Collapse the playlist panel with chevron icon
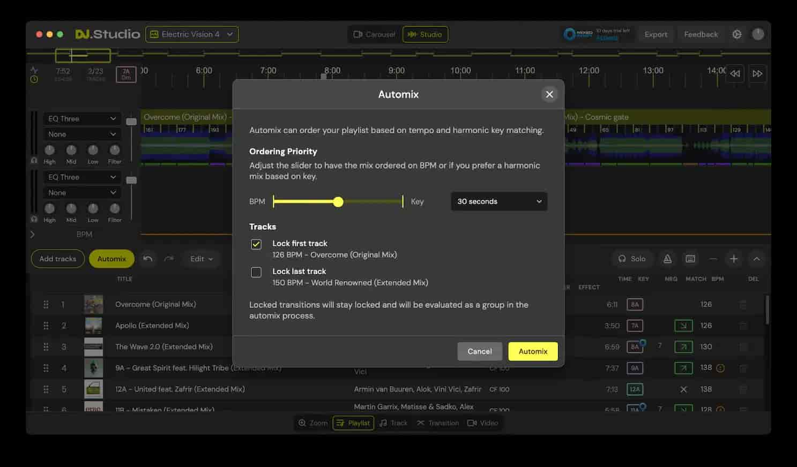797x467 pixels. 757,259
